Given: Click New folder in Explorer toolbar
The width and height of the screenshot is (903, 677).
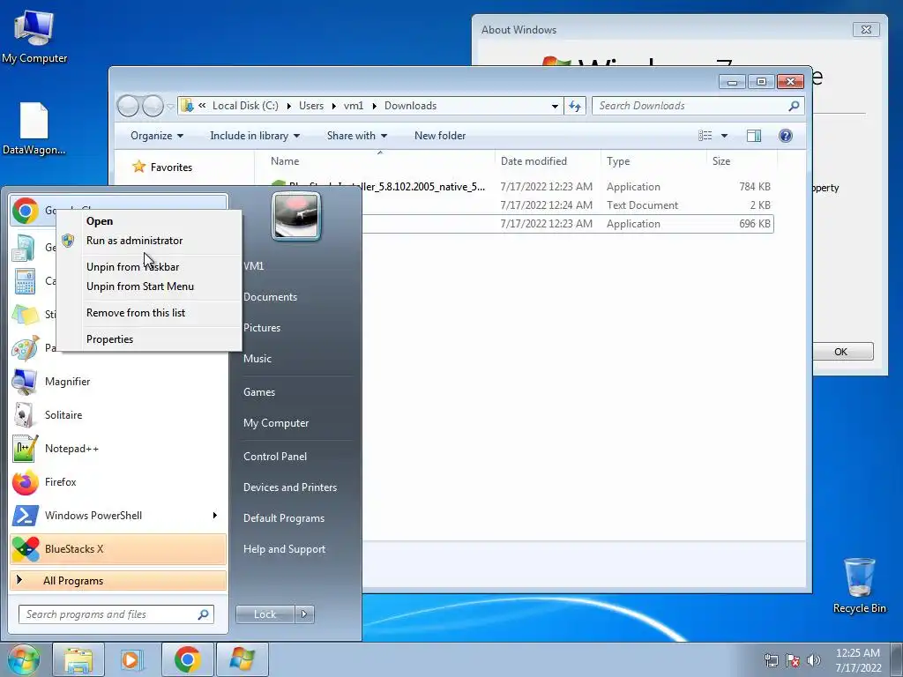Looking at the screenshot, I should [x=440, y=136].
